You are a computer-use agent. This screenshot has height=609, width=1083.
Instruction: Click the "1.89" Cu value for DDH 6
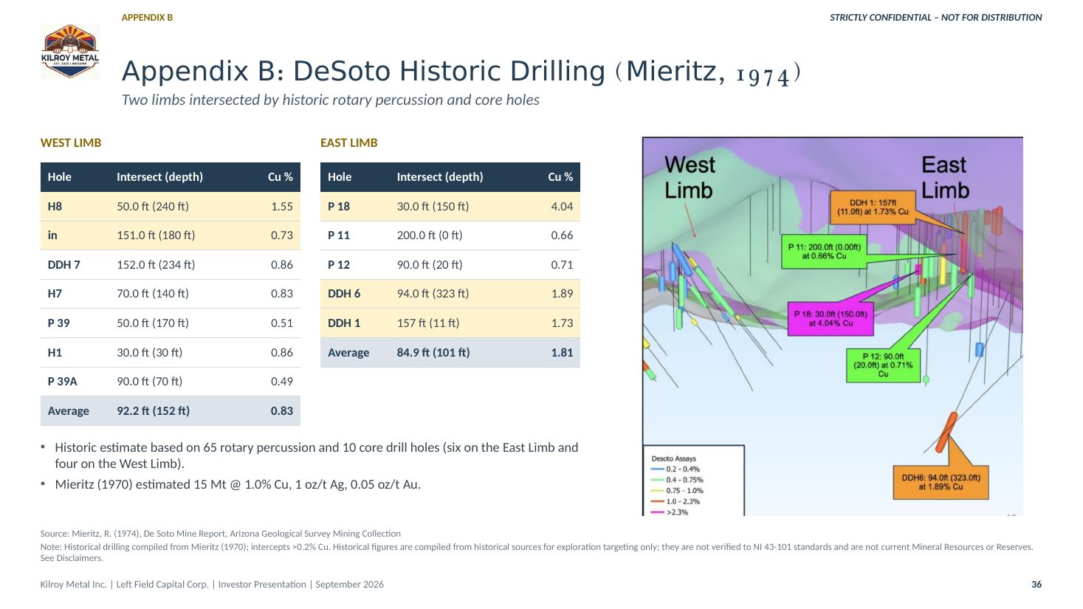[x=562, y=294]
